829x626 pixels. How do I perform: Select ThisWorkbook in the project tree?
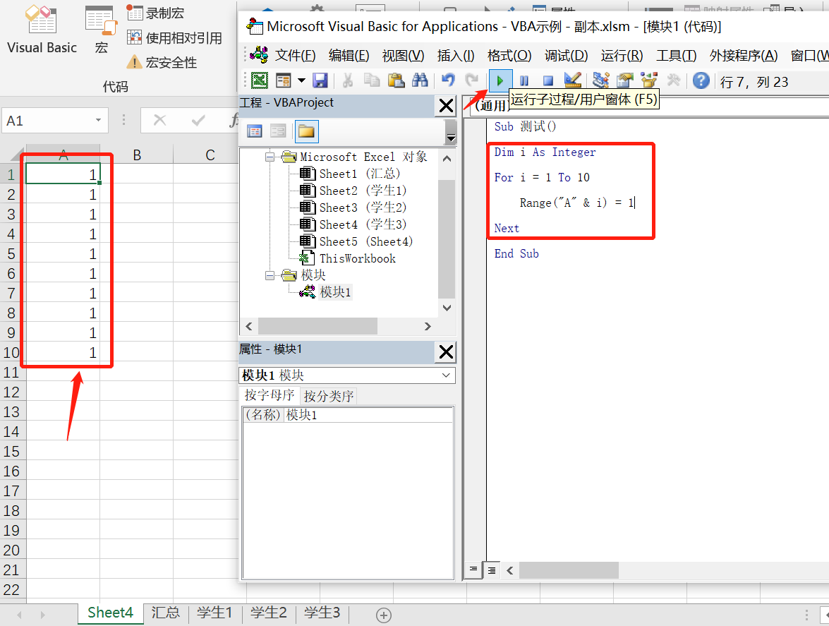click(x=358, y=258)
